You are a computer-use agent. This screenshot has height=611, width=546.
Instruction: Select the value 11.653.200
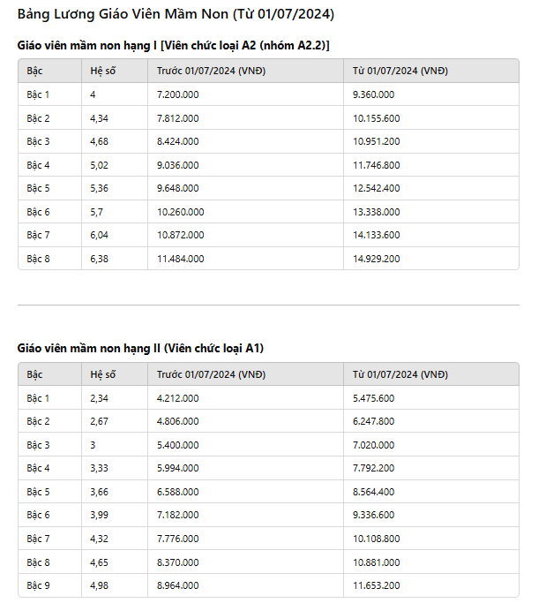point(377,585)
